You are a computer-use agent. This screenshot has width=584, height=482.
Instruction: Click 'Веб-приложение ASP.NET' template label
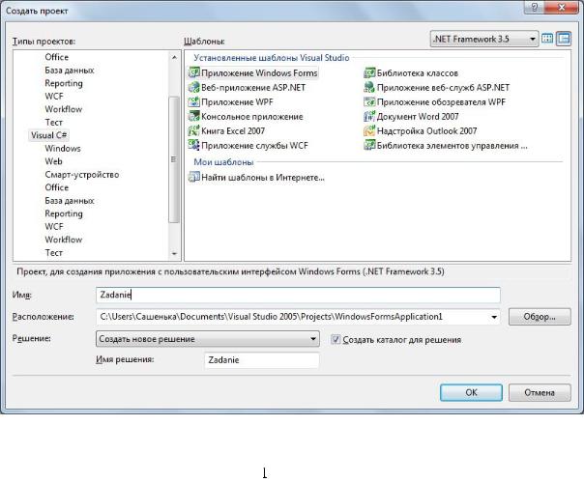[253, 88]
